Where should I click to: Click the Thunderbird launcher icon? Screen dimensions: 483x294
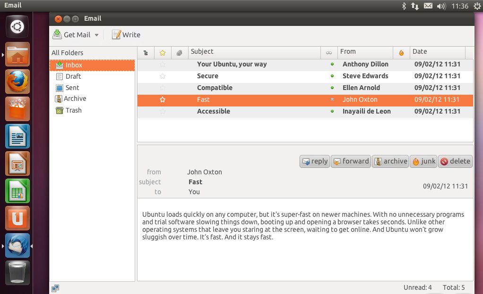click(17, 245)
